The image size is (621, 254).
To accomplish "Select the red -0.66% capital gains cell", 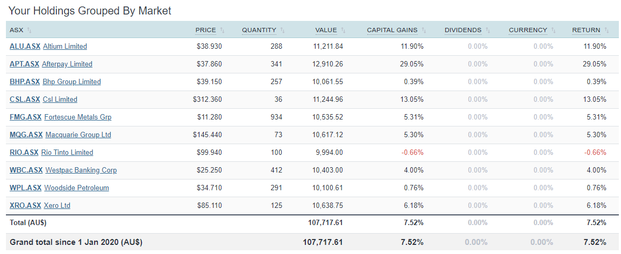I will [x=413, y=153].
